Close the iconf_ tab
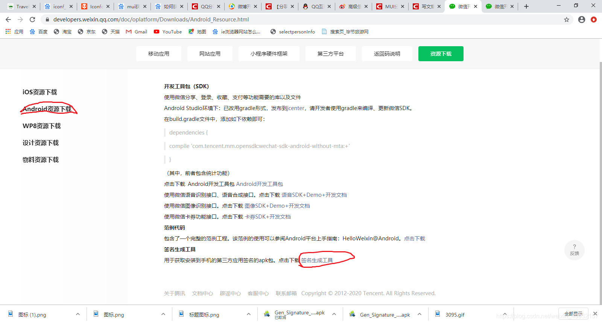This screenshot has height=323, width=602. [x=71, y=6]
